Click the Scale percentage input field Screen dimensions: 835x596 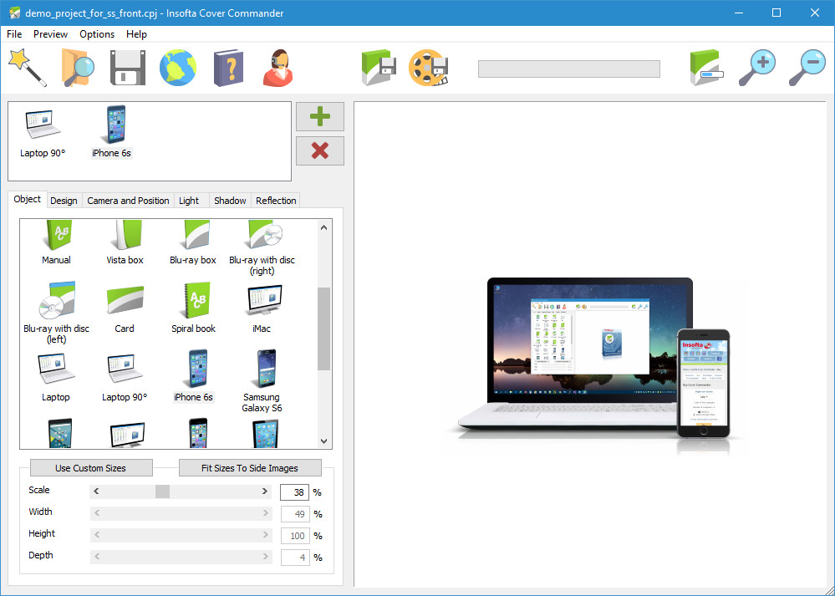pos(294,492)
